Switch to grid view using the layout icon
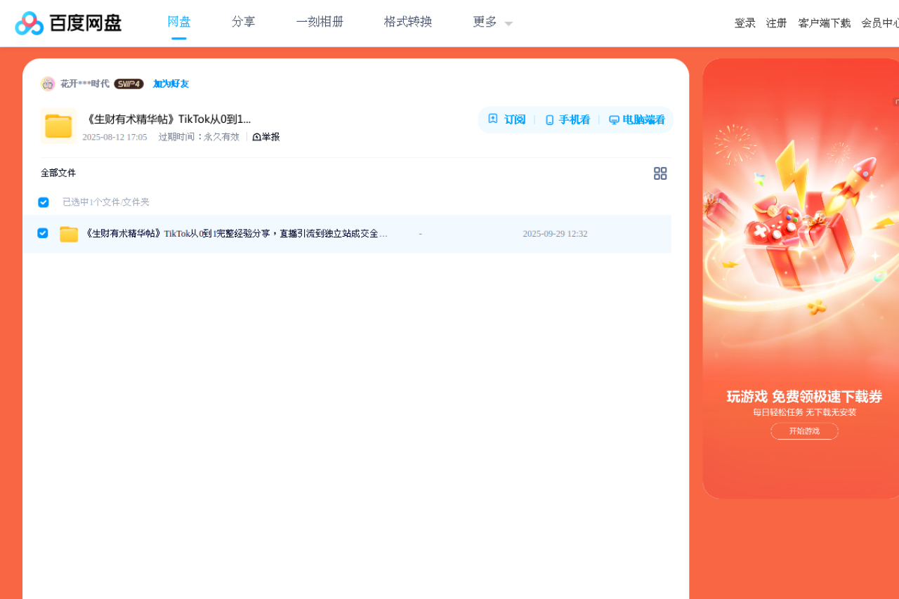Viewport: 899px width, 599px height. pyautogui.click(x=660, y=173)
